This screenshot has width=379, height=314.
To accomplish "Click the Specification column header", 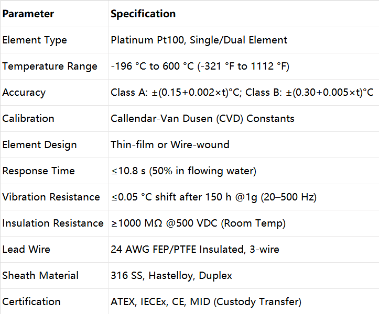I will tap(143, 14).
